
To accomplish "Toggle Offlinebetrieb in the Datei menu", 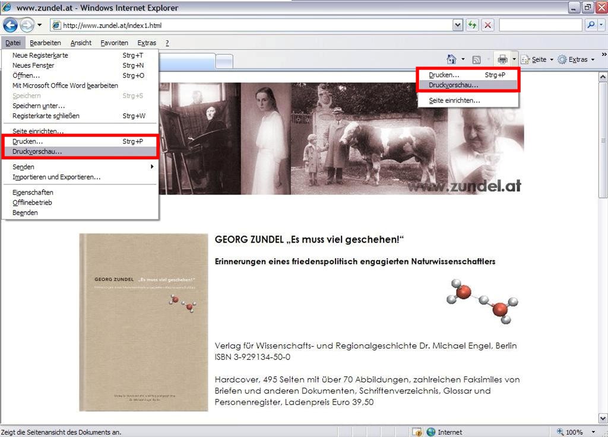I will pyautogui.click(x=80, y=202).
